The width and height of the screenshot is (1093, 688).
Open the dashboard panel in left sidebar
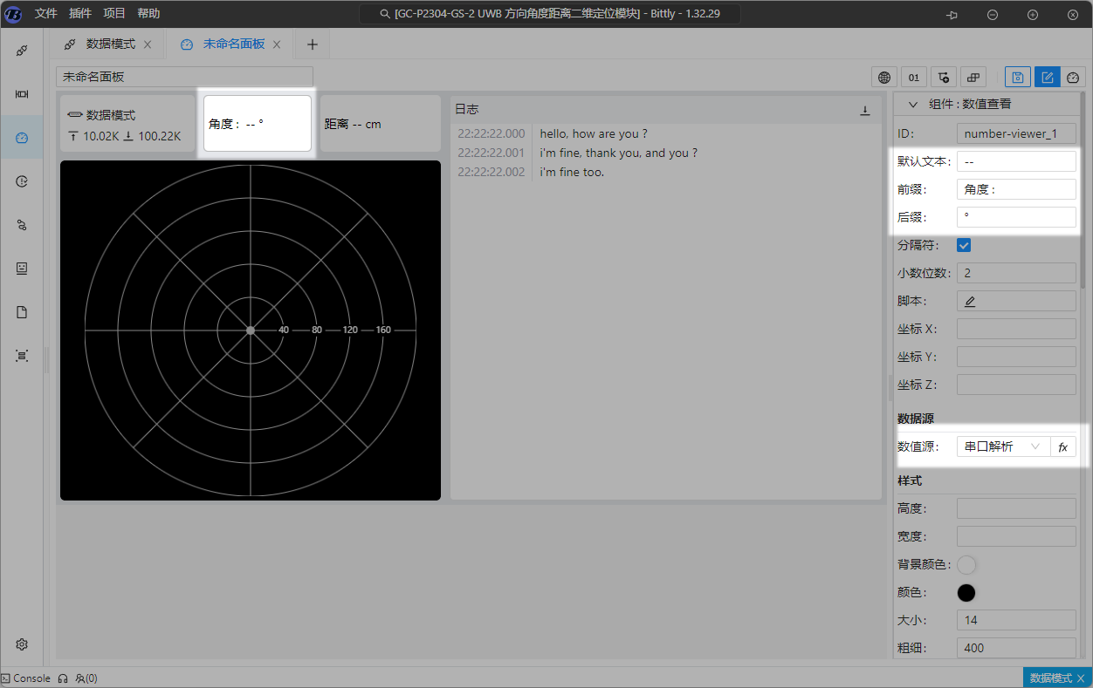22,138
